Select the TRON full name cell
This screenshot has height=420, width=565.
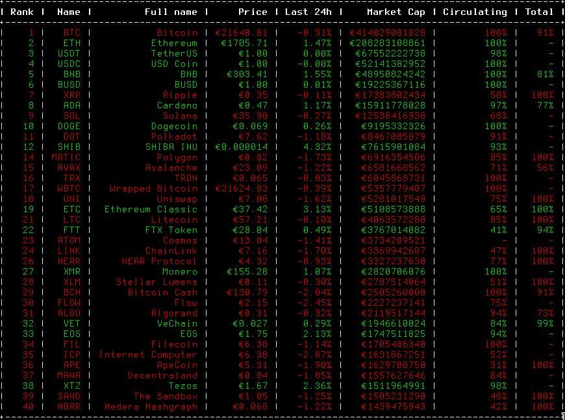pos(186,179)
